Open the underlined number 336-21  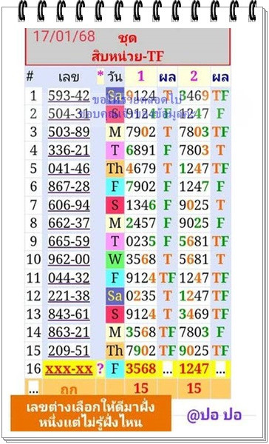click(69, 150)
